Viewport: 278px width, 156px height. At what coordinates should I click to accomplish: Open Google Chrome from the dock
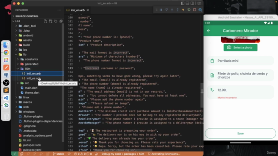pyautogui.click(x=6, y=52)
